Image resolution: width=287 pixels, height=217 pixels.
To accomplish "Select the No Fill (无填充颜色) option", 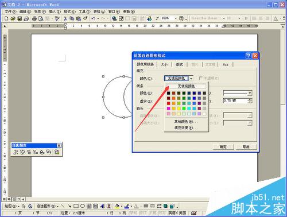I will (x=186, y=86).
